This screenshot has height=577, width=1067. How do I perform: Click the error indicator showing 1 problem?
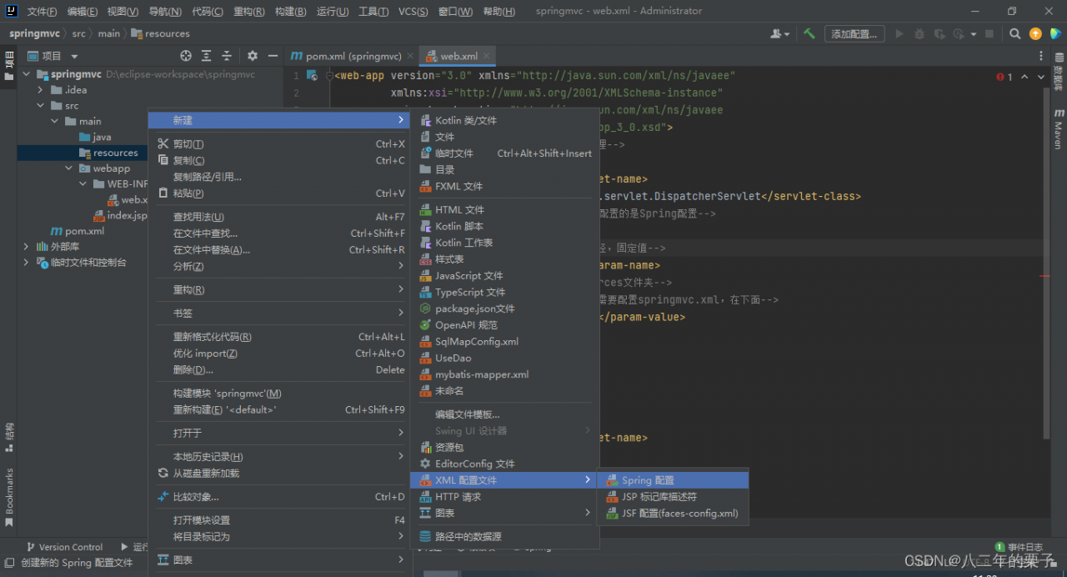point(1004,77)
